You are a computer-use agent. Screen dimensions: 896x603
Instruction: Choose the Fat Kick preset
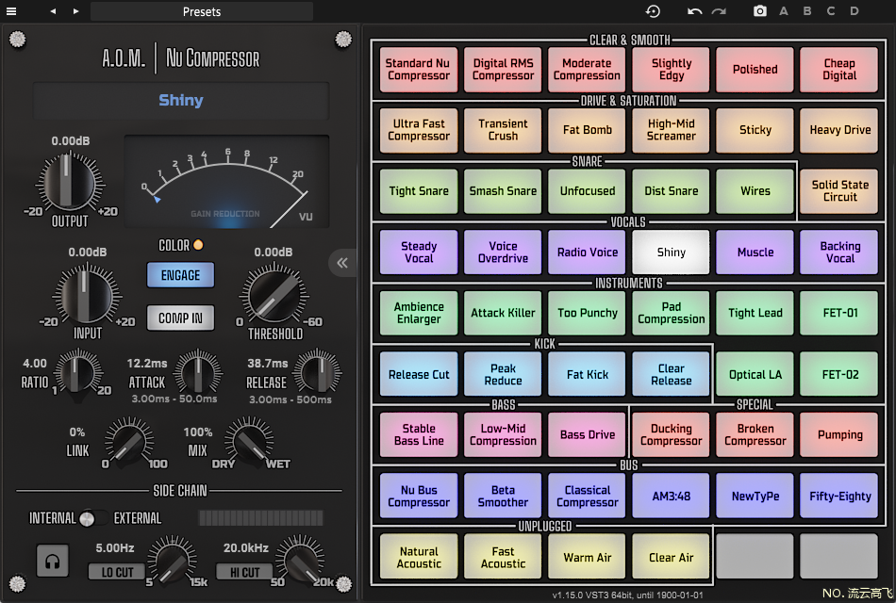pyautogui.click(x=588, y=375)
